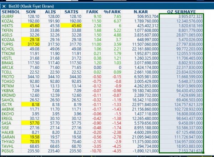Select the TTKOM symbol
Screen dimensions: 214x157
[x=8, y=54]
